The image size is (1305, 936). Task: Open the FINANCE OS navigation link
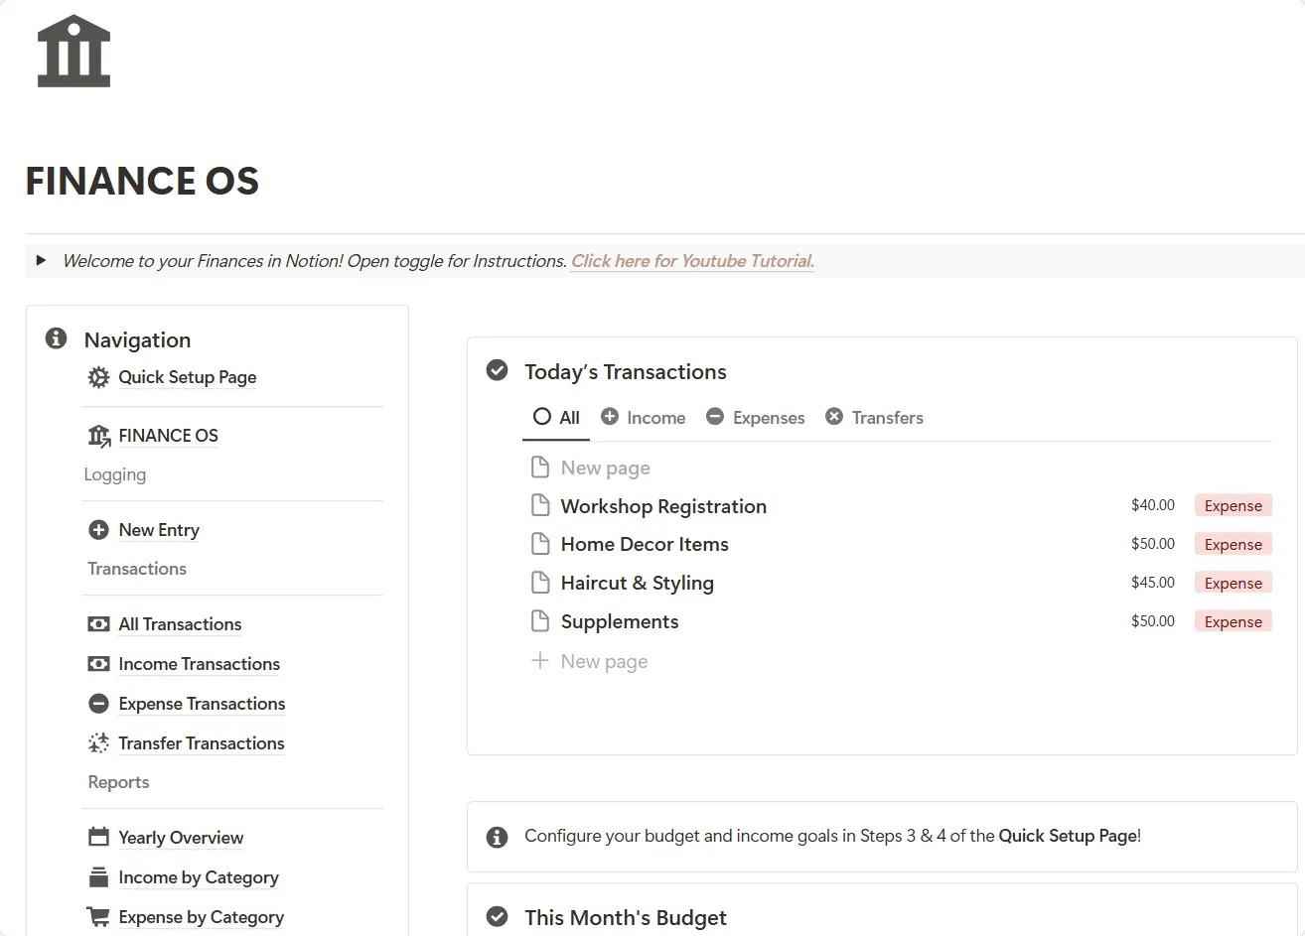point(168,436)
